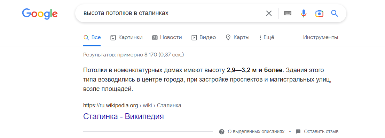Clear the search query with the X icon
Image resolution: width=385 pixels, height=138 pixels.
point(269,13)
